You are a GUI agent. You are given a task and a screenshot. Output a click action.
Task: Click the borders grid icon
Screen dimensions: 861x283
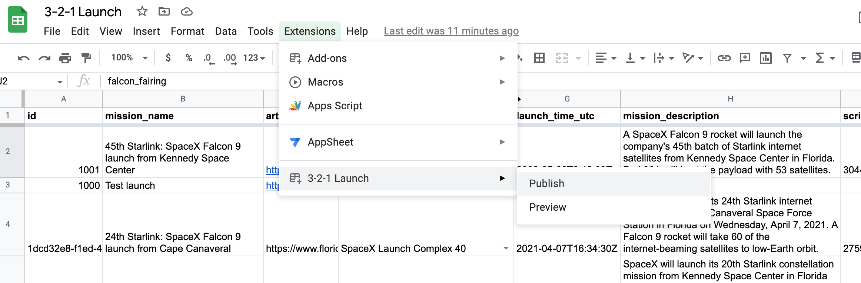(539, 58)
